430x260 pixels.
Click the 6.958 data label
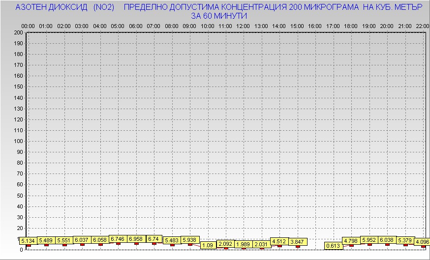tap(136, 238)
